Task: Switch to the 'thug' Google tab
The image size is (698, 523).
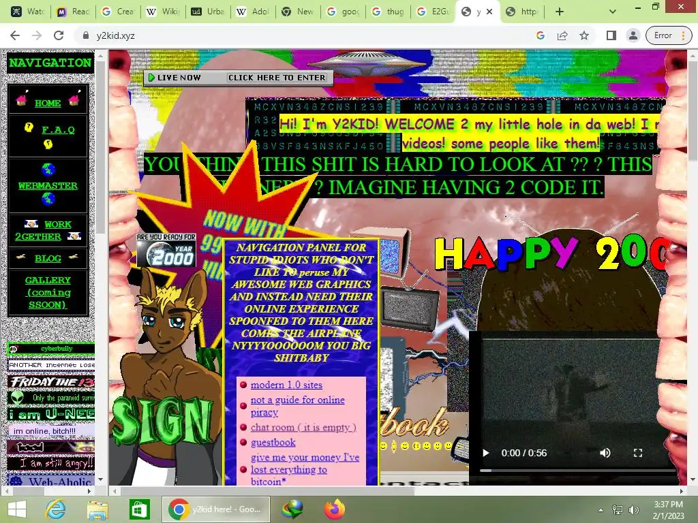Action: pyautogui.click(x=387, y=12)
